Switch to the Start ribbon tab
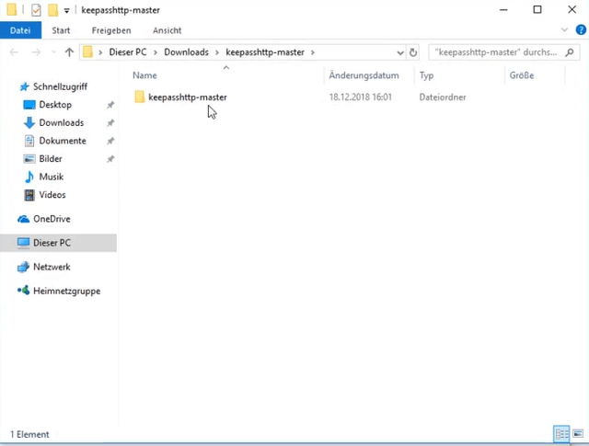This screenshot has width=589, height=446. pos(61,30)
